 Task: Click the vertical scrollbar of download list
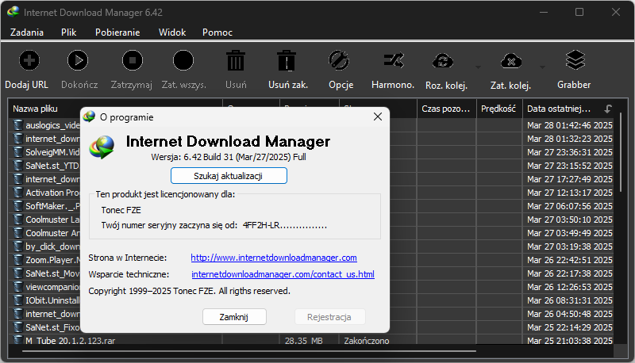pyautogui.click(x=621, y=153)
